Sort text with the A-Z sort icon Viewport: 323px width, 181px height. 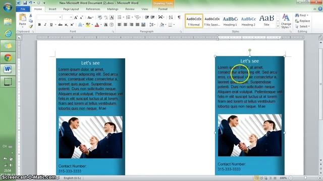tap(171, 18)
